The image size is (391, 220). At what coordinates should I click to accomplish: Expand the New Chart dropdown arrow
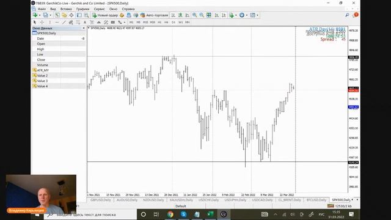point(40,15)
